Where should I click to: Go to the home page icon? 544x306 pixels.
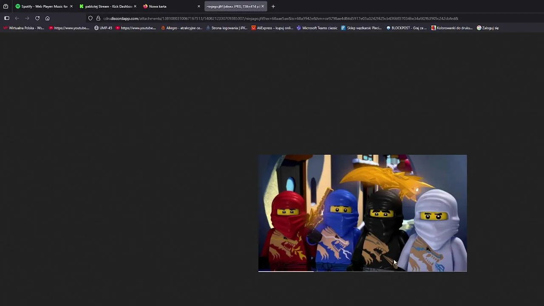tap(48, 18)
